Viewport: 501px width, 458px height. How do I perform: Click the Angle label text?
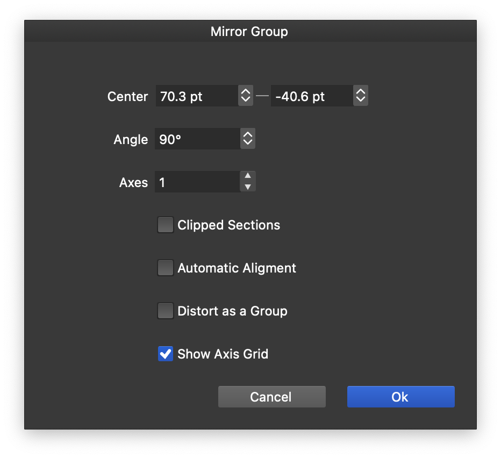tap(131, 139)
